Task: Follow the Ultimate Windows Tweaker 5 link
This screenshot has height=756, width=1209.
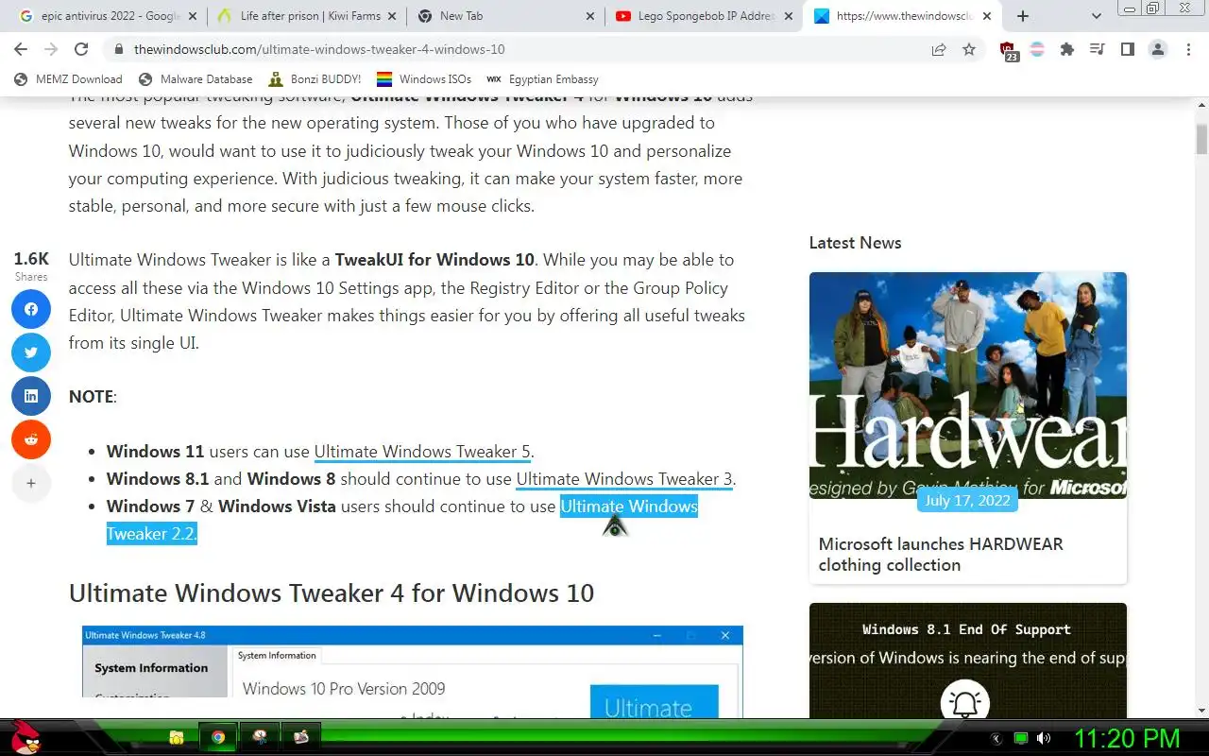Action: [x=422, y=452]
